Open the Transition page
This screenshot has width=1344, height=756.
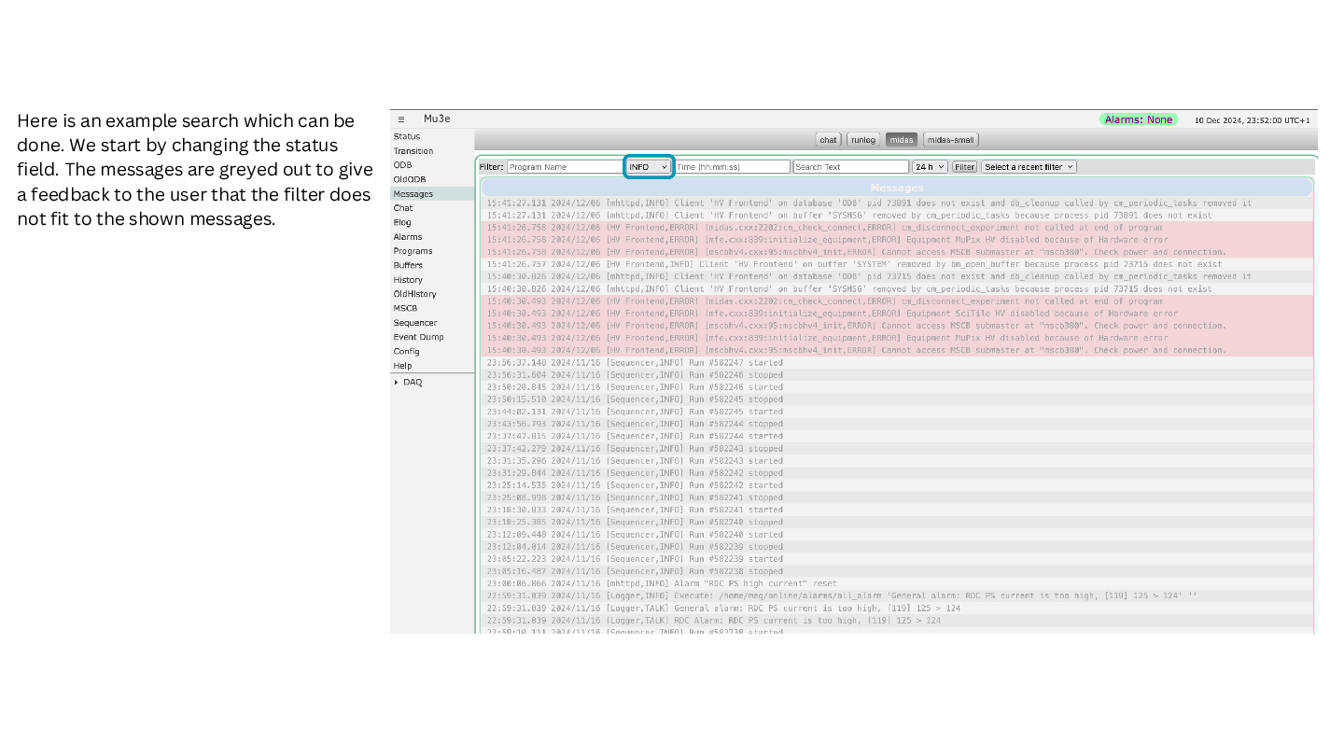point(413,150)
